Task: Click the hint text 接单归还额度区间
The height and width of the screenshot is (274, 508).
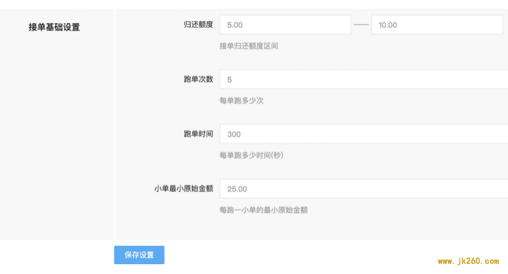Action: click(x=249, y=46)
